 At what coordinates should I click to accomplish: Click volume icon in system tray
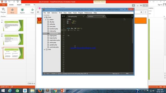(154, 91)
